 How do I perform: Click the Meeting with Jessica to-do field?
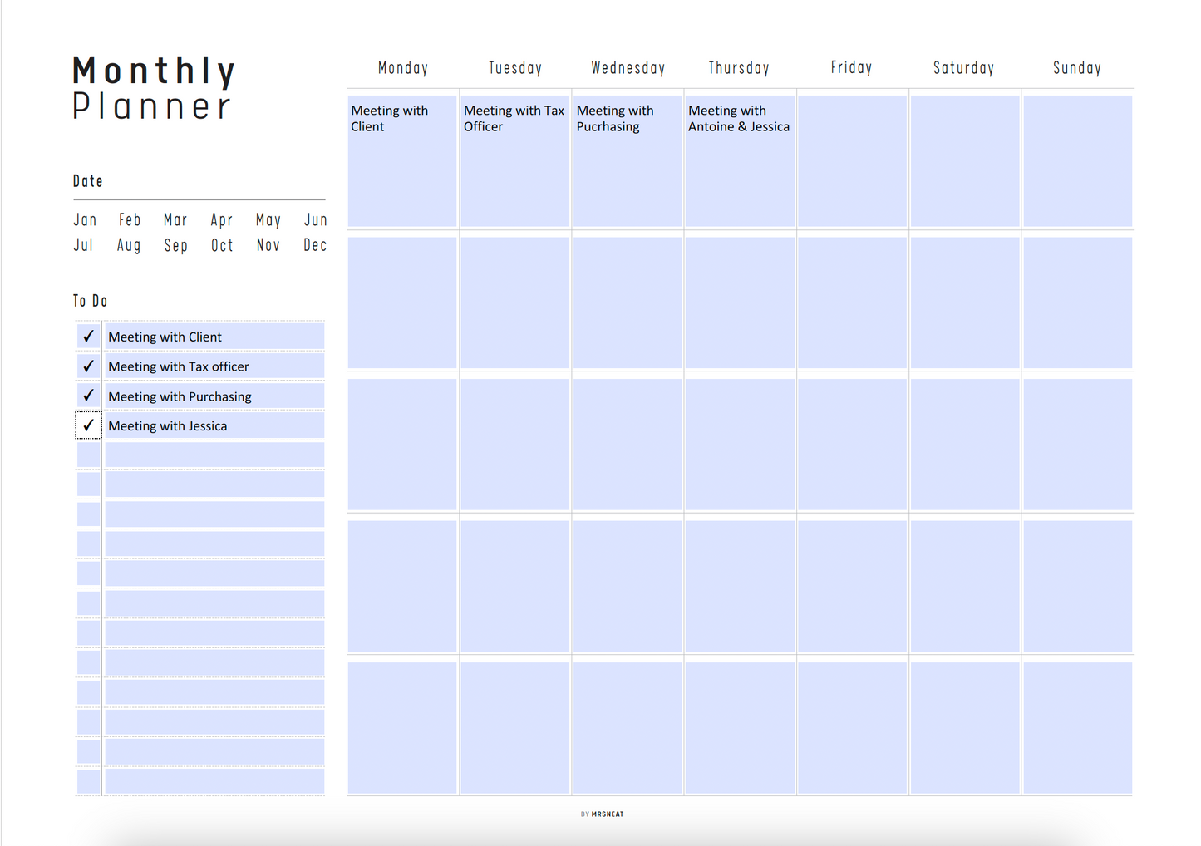(214, 425)
